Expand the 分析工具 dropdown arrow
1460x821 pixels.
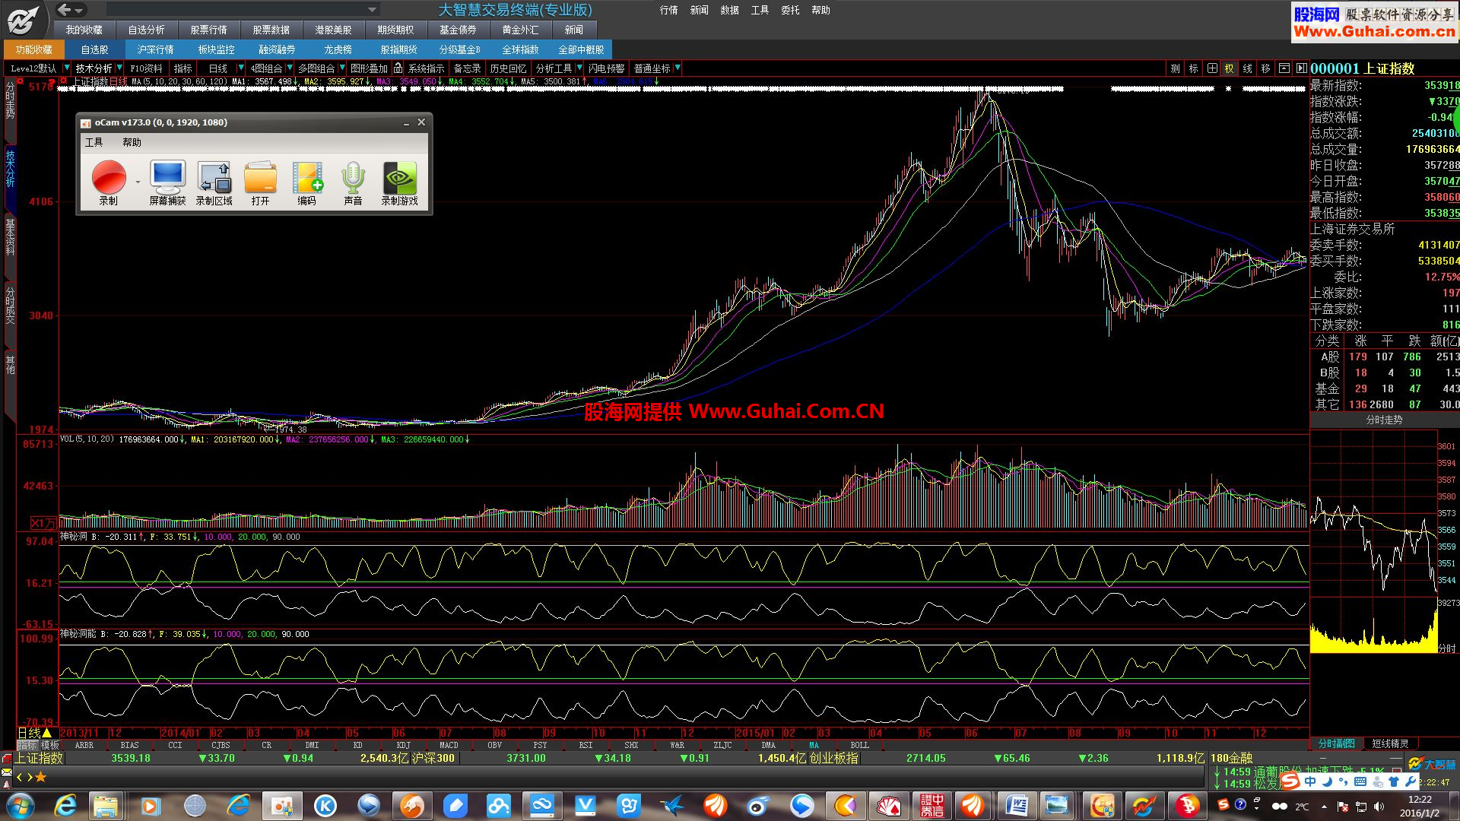pyautogui.click(x=579, y=68)
